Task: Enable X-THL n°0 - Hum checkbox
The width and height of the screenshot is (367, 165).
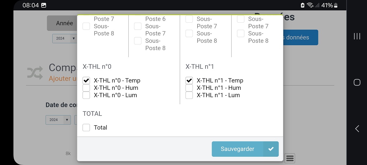Action: [x=86, y=88]
